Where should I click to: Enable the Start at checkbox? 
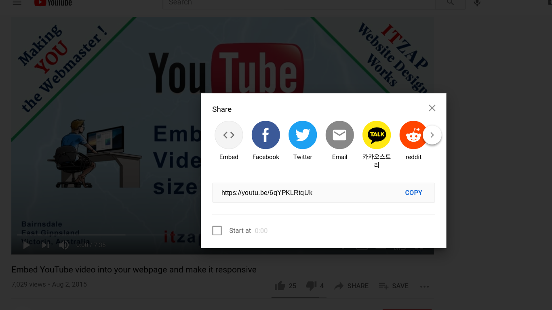(x=217, y=230)
